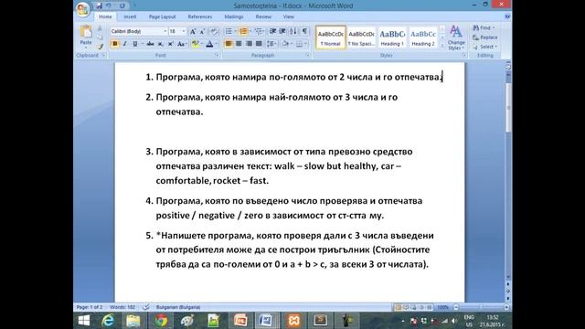Toggle Italic formatting
This screenshot has width=585, height=329.
(125, 44)
